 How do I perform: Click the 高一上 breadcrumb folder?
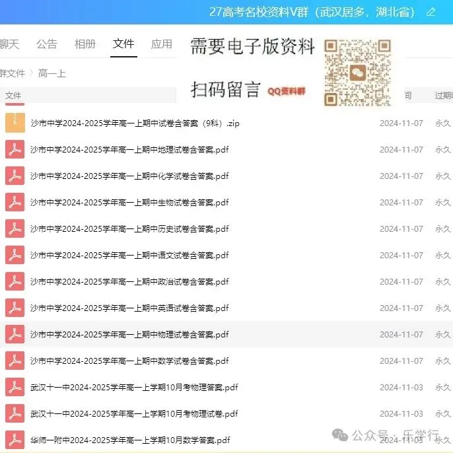tap(52, 73)
